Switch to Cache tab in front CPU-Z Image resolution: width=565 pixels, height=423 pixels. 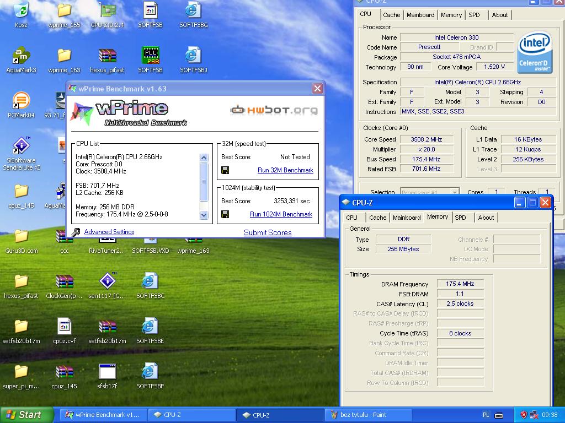coord(377,218)
